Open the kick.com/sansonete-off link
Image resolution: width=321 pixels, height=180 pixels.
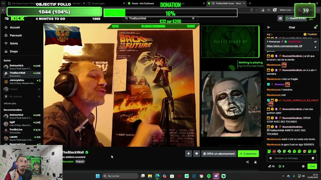point(284,46)
